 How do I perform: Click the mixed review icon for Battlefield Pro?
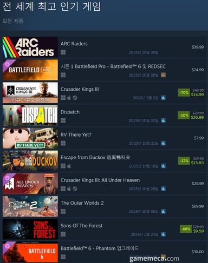point(163,75)
